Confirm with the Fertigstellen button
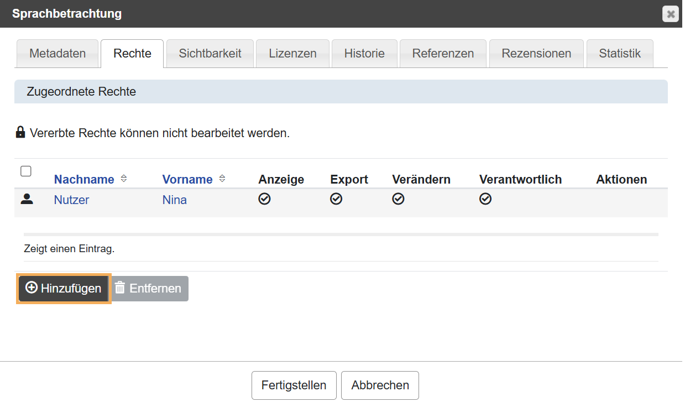 (x=294, y=385)
